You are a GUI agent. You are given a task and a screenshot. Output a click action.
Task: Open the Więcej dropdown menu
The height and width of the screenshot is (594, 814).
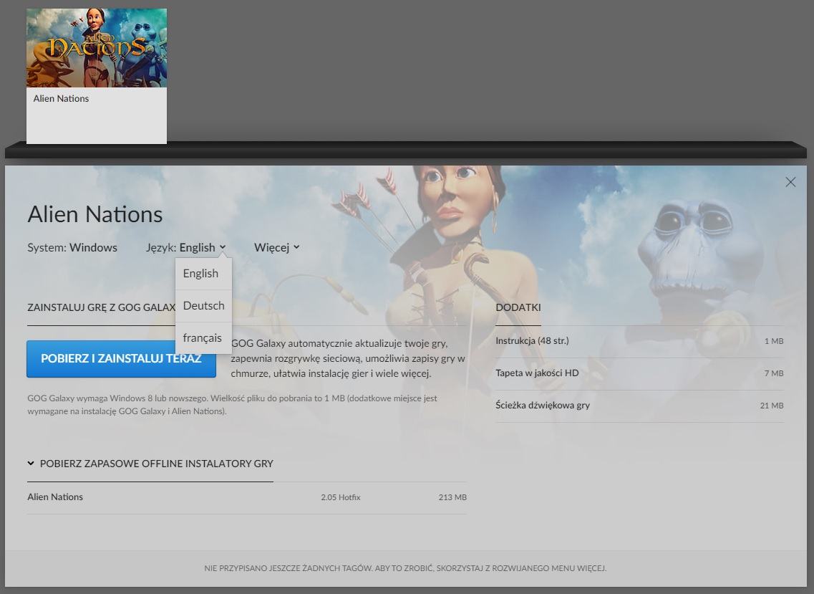pos(276,247)
